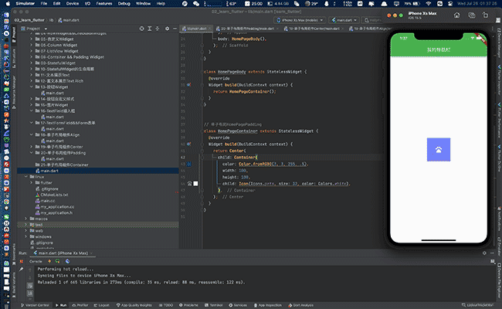The image size is (502, 309).
Task: Open the Problems tool window
Action: coord(188,305)
